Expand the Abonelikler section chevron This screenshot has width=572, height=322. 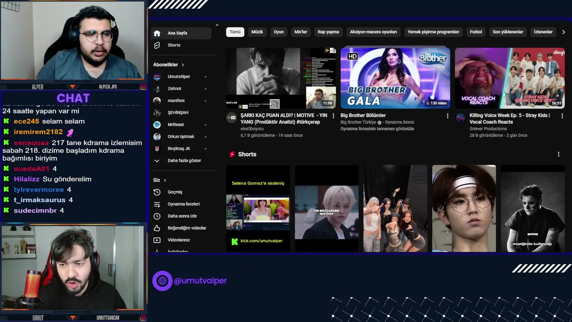[183, 65]
